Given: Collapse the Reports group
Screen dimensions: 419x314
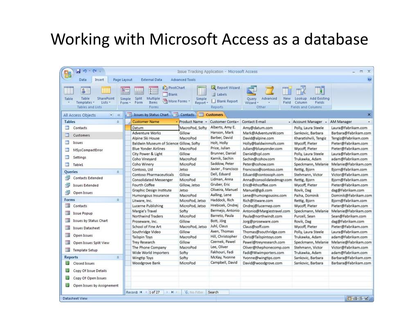Looking at the screenshot, I should 118,257.
